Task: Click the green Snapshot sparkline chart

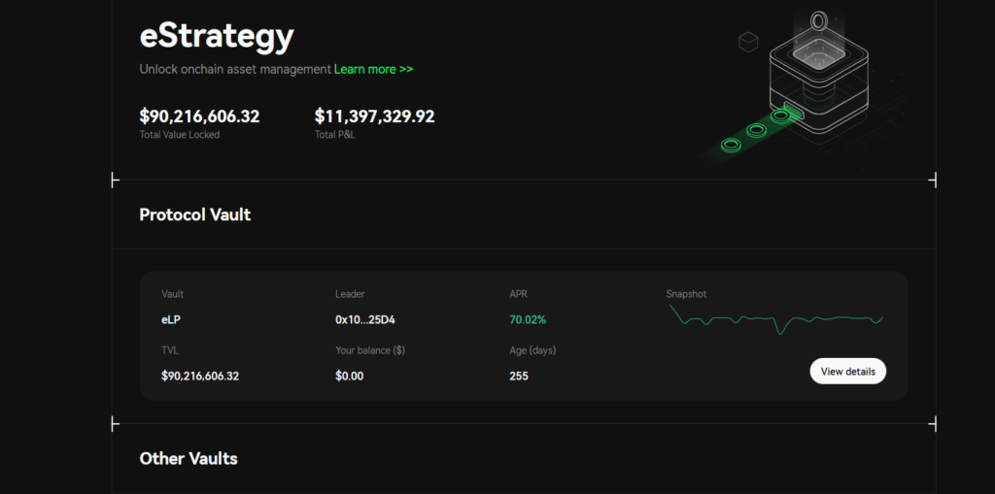Action: (775, 318)
